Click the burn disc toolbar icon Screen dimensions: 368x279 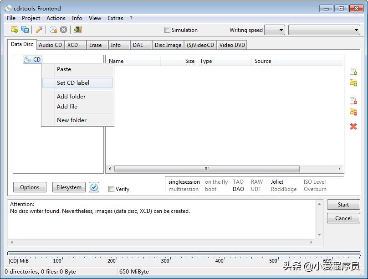pyautogui.click(x=54, y=30)
